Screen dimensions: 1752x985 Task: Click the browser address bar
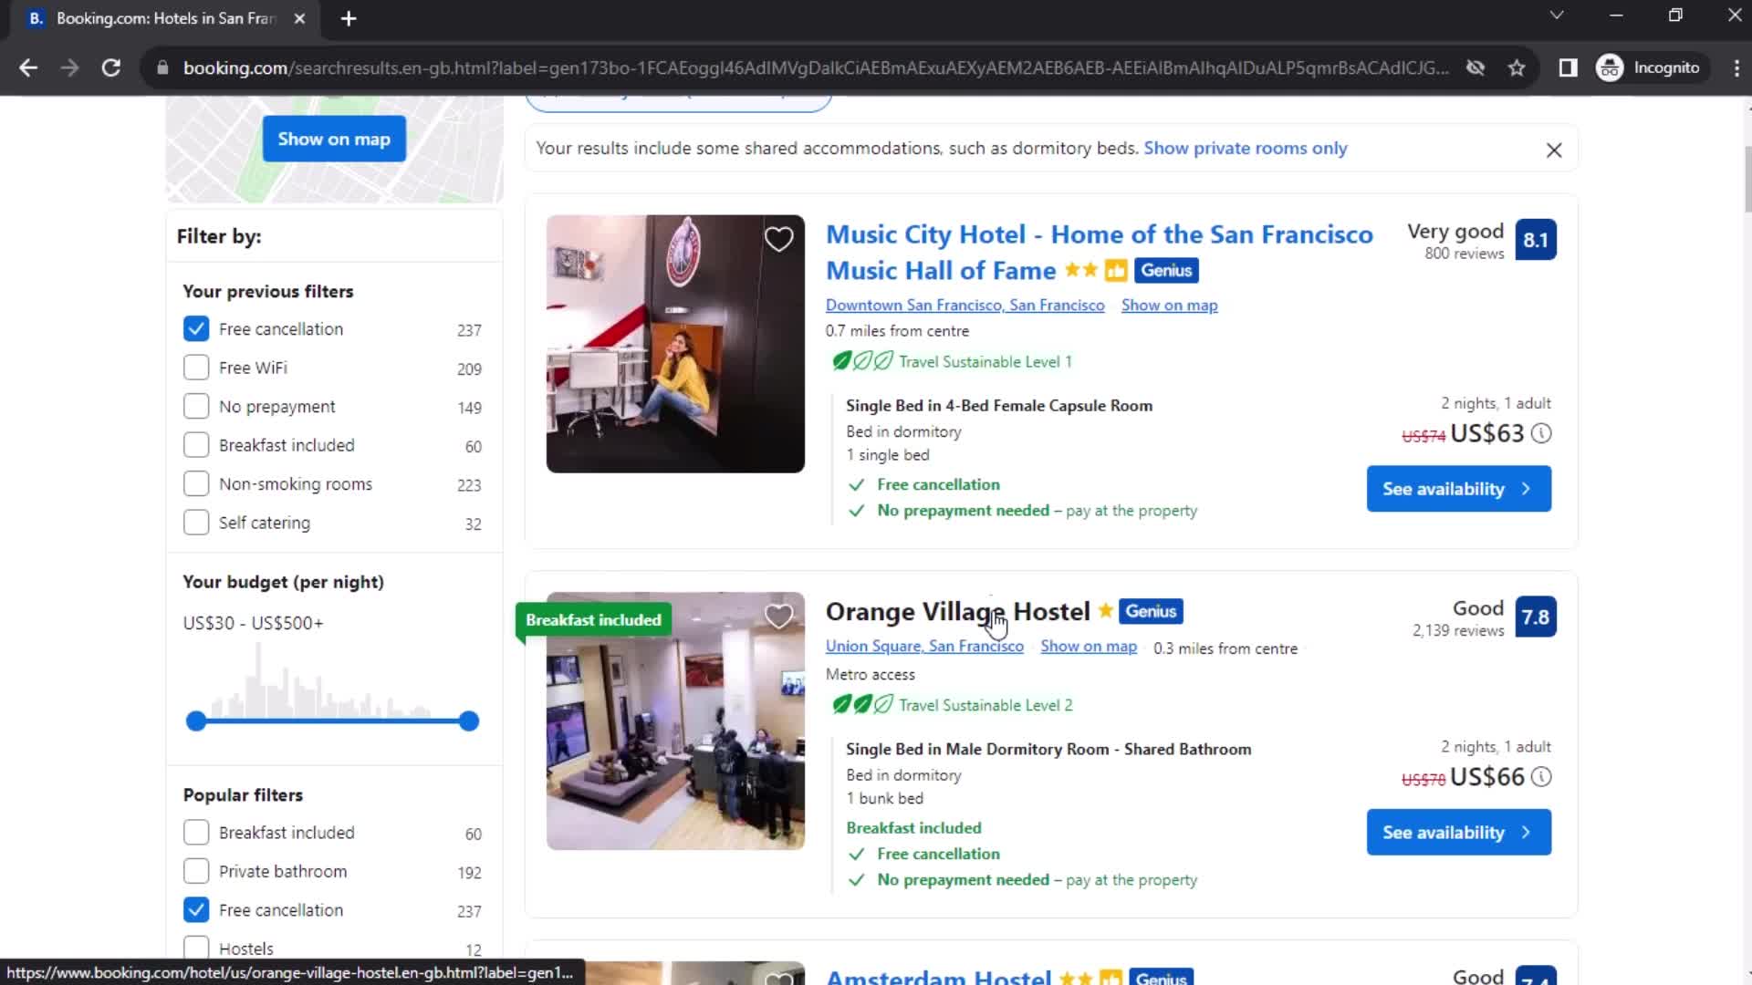coord(815,67)
